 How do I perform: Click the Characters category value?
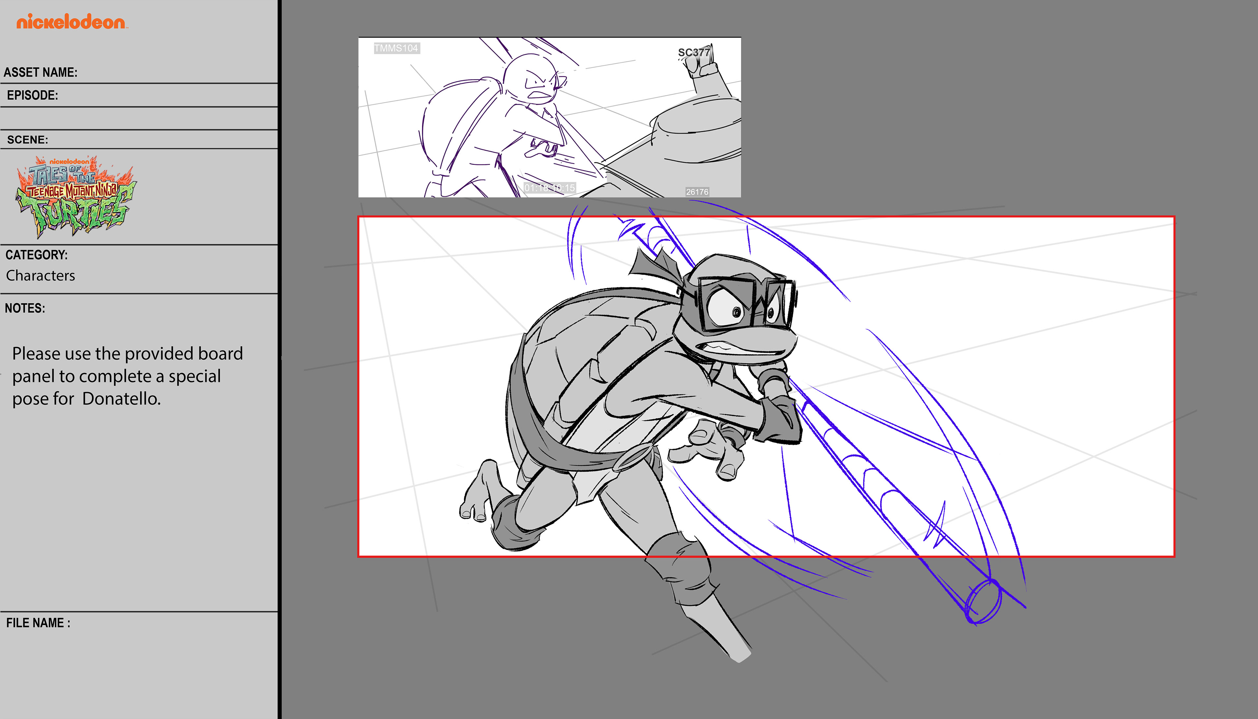point(41,276)
